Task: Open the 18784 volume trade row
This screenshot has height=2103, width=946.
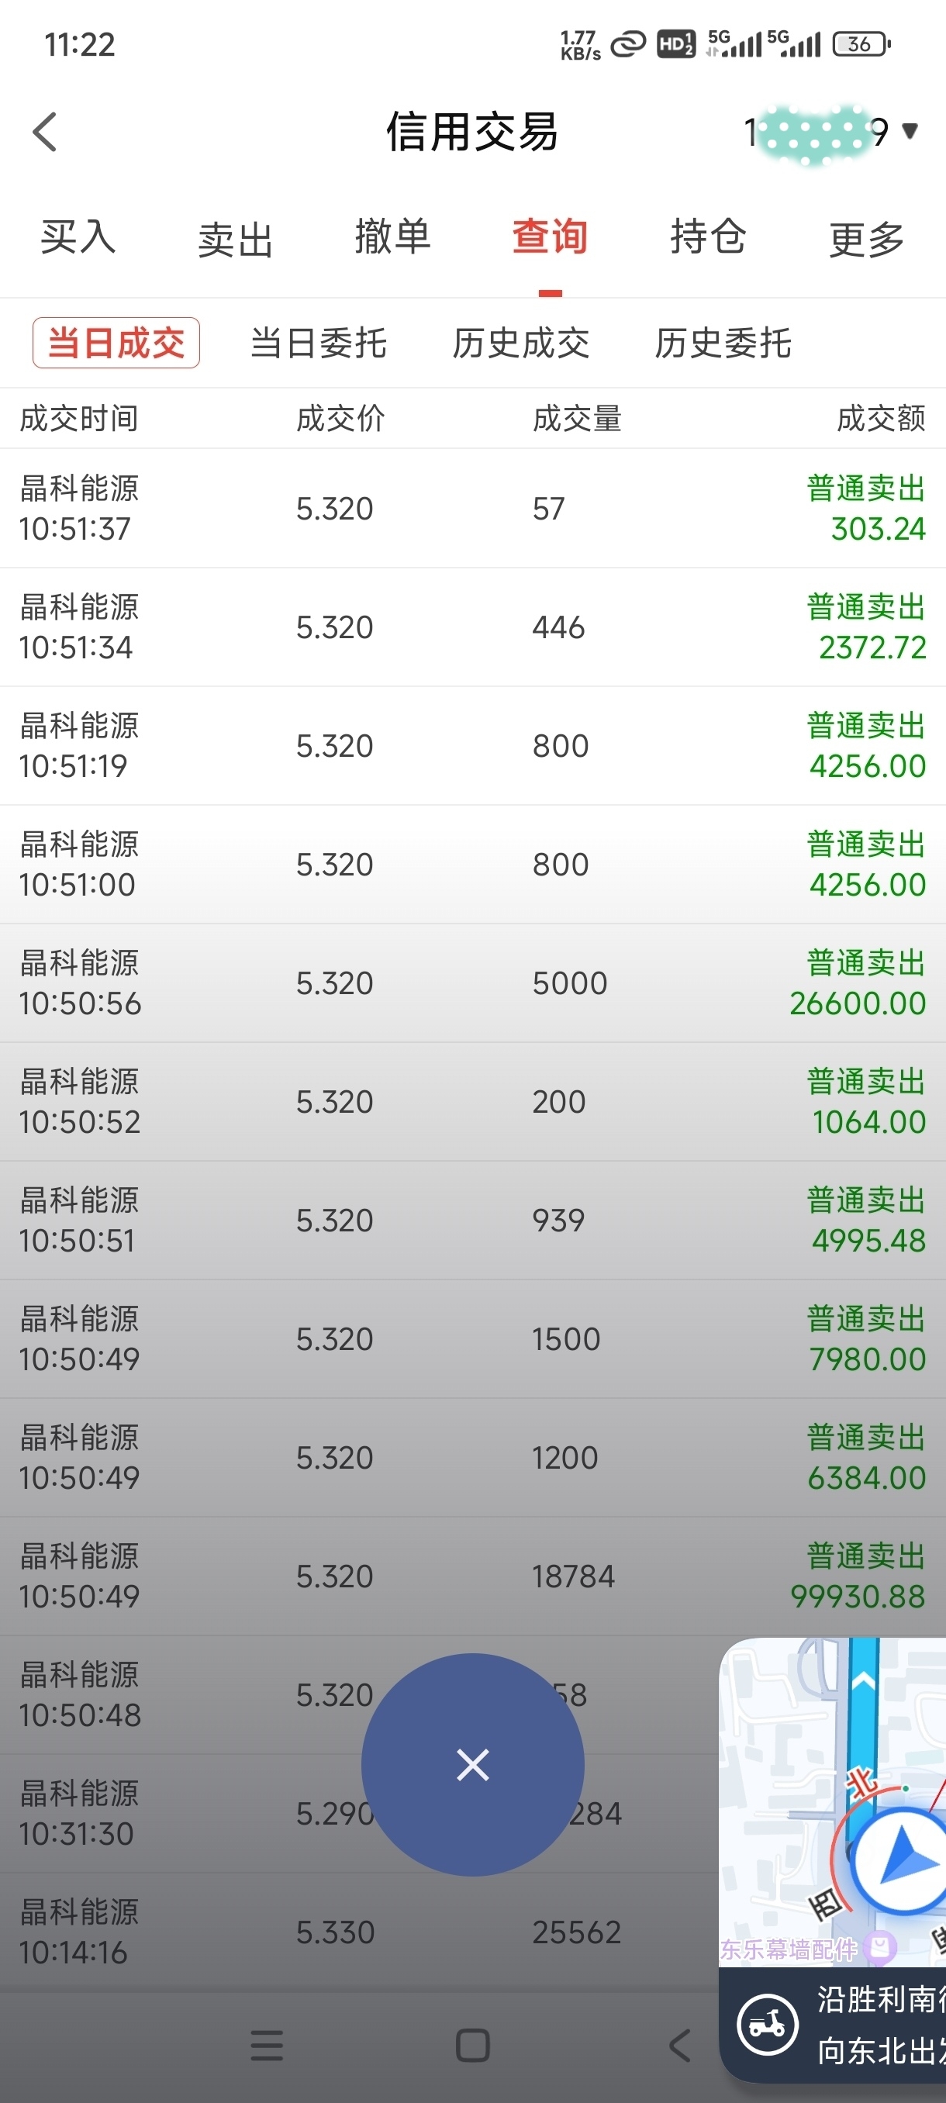Action: [x=472, y=1576]
